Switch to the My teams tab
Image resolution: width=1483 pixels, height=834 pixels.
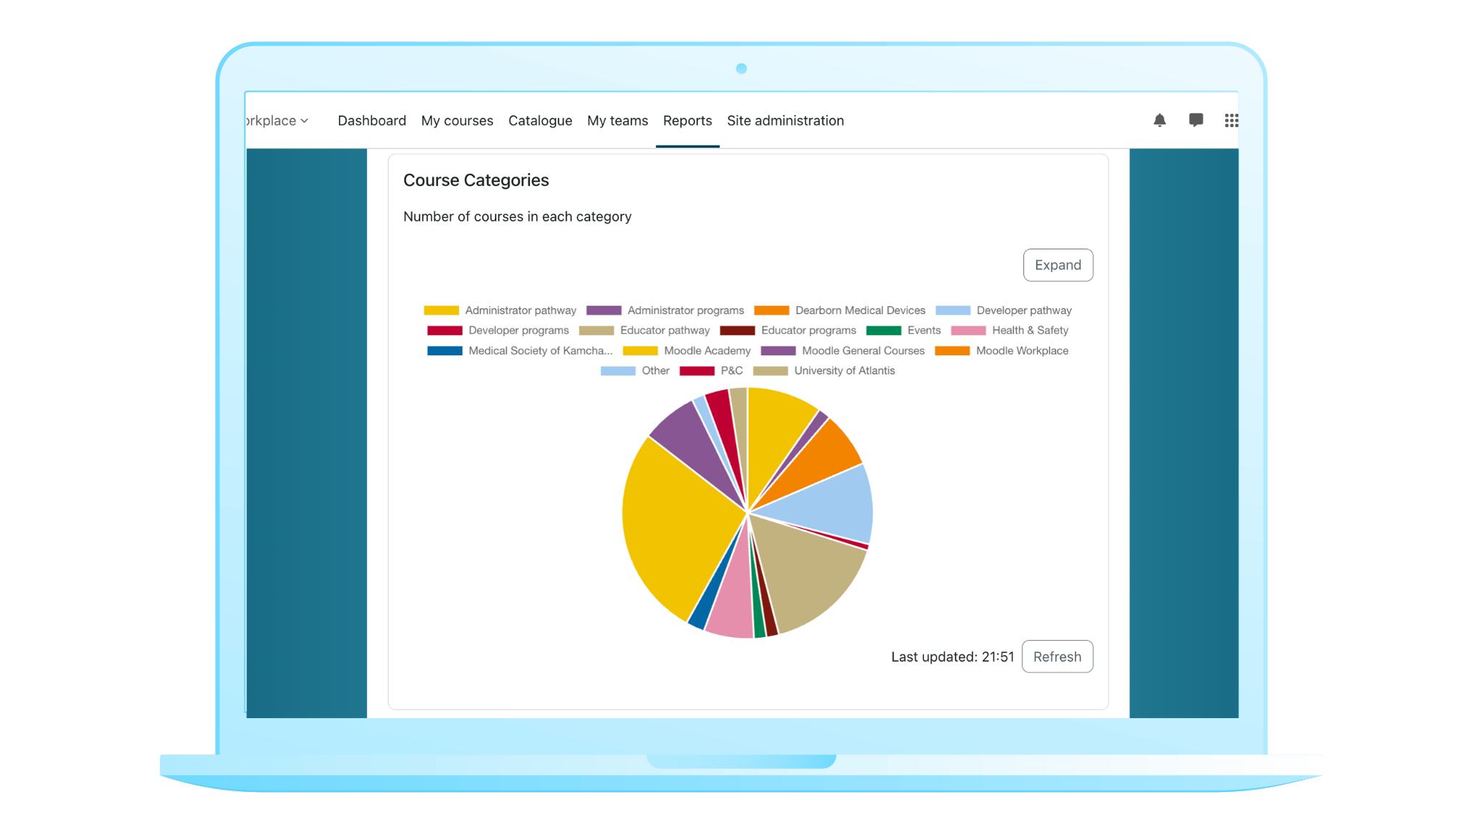(617, 121)
